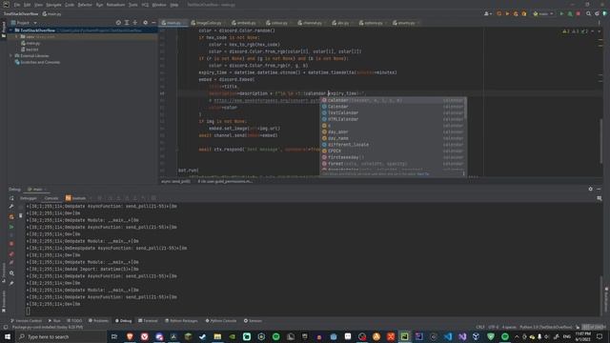Collapse the TestStackOverflow project root
Image resolution: width=610 pixels, height=343 pixels.
point(11,30)
